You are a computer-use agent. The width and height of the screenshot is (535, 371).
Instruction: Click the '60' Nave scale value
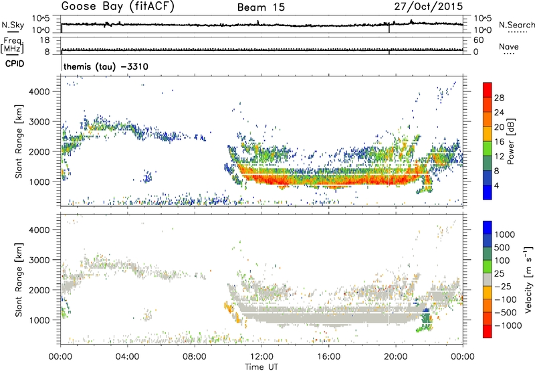click(x=478, y=40)
